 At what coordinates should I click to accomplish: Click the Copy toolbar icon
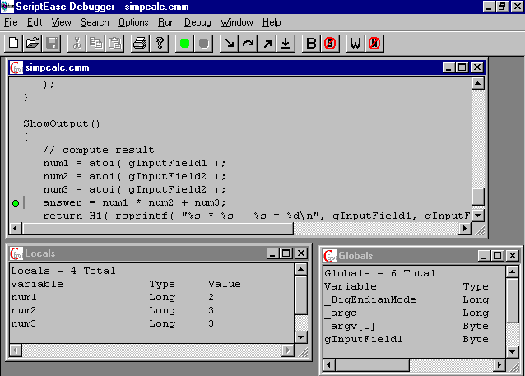tap(96, 43)
